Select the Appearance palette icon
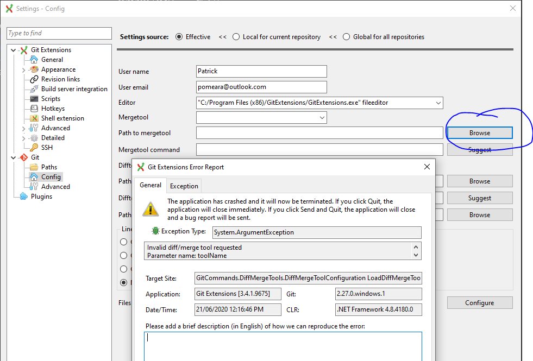533x361 pixels. coord(33,69)
